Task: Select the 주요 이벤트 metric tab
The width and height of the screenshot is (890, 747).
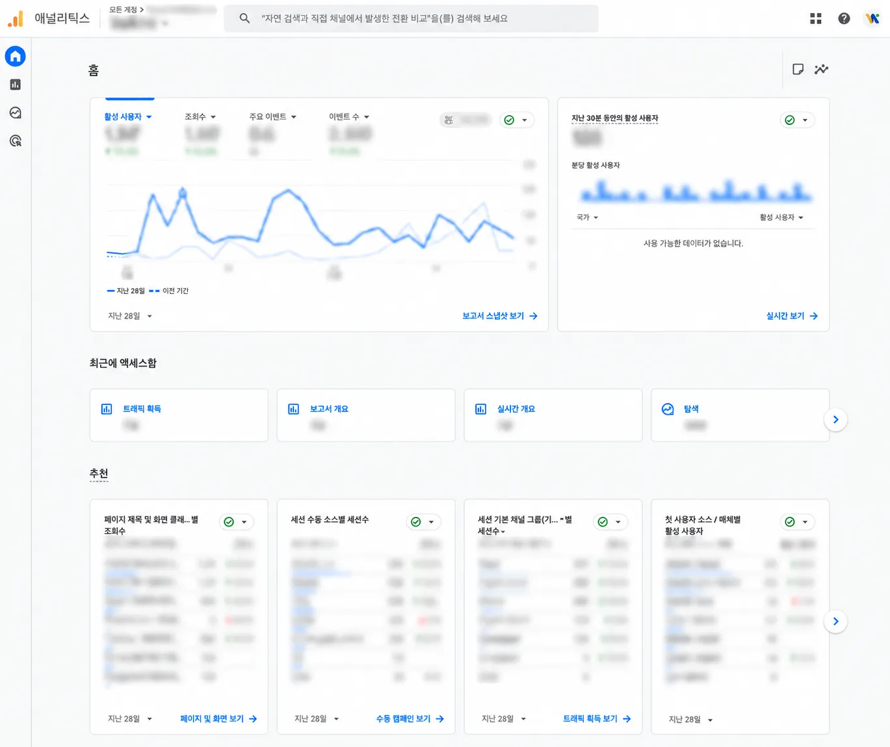Action: point(273,117)
